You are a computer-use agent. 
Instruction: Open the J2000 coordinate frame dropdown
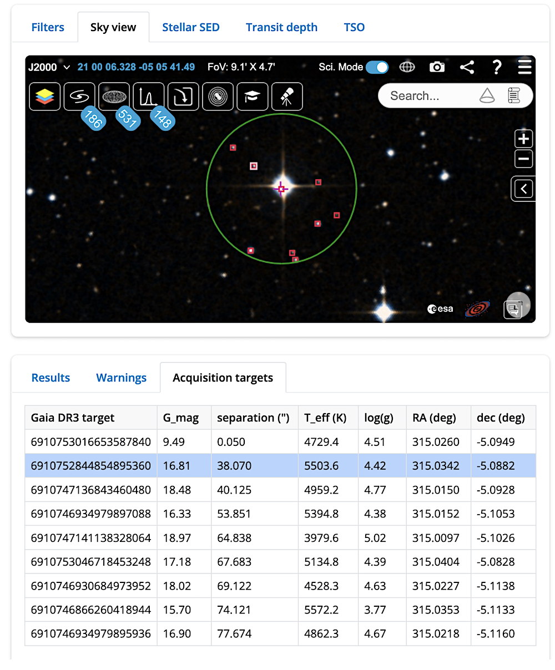(x=48, y=67)
